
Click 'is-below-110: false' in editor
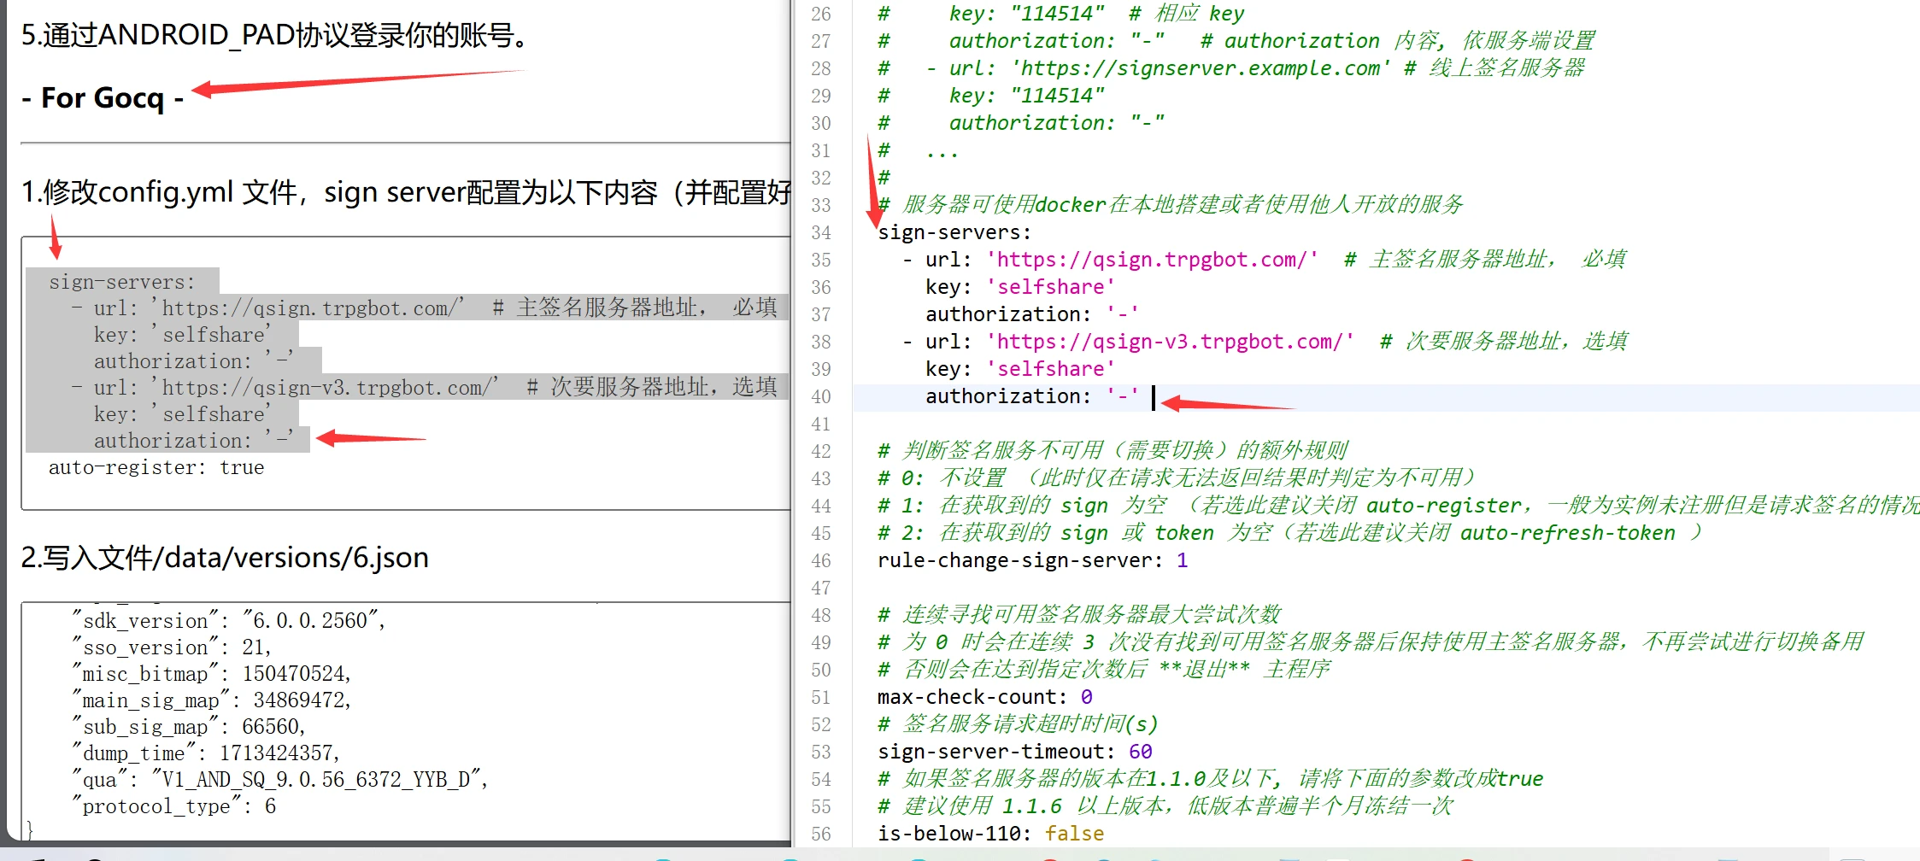[x=991, y=834]
